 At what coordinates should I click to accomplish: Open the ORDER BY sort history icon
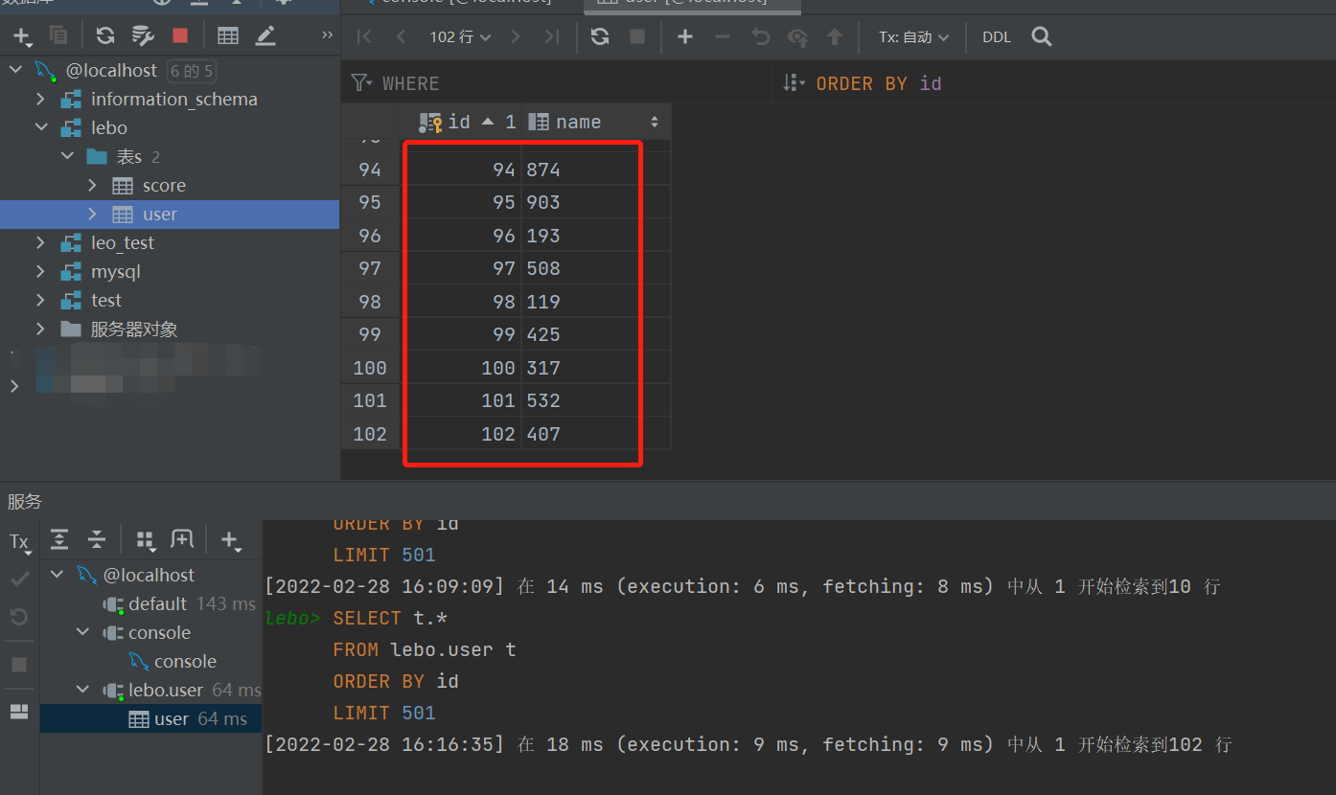[x=795, y=83]
